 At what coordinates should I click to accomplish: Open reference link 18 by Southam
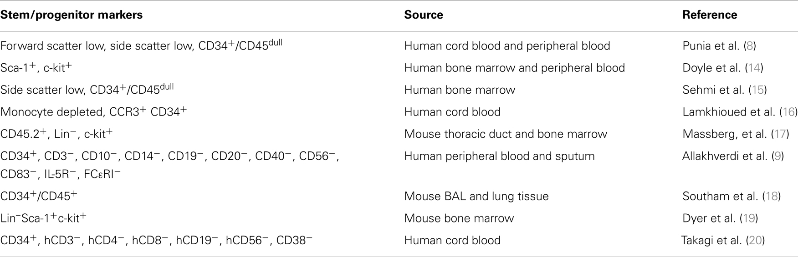click(772, 197)
